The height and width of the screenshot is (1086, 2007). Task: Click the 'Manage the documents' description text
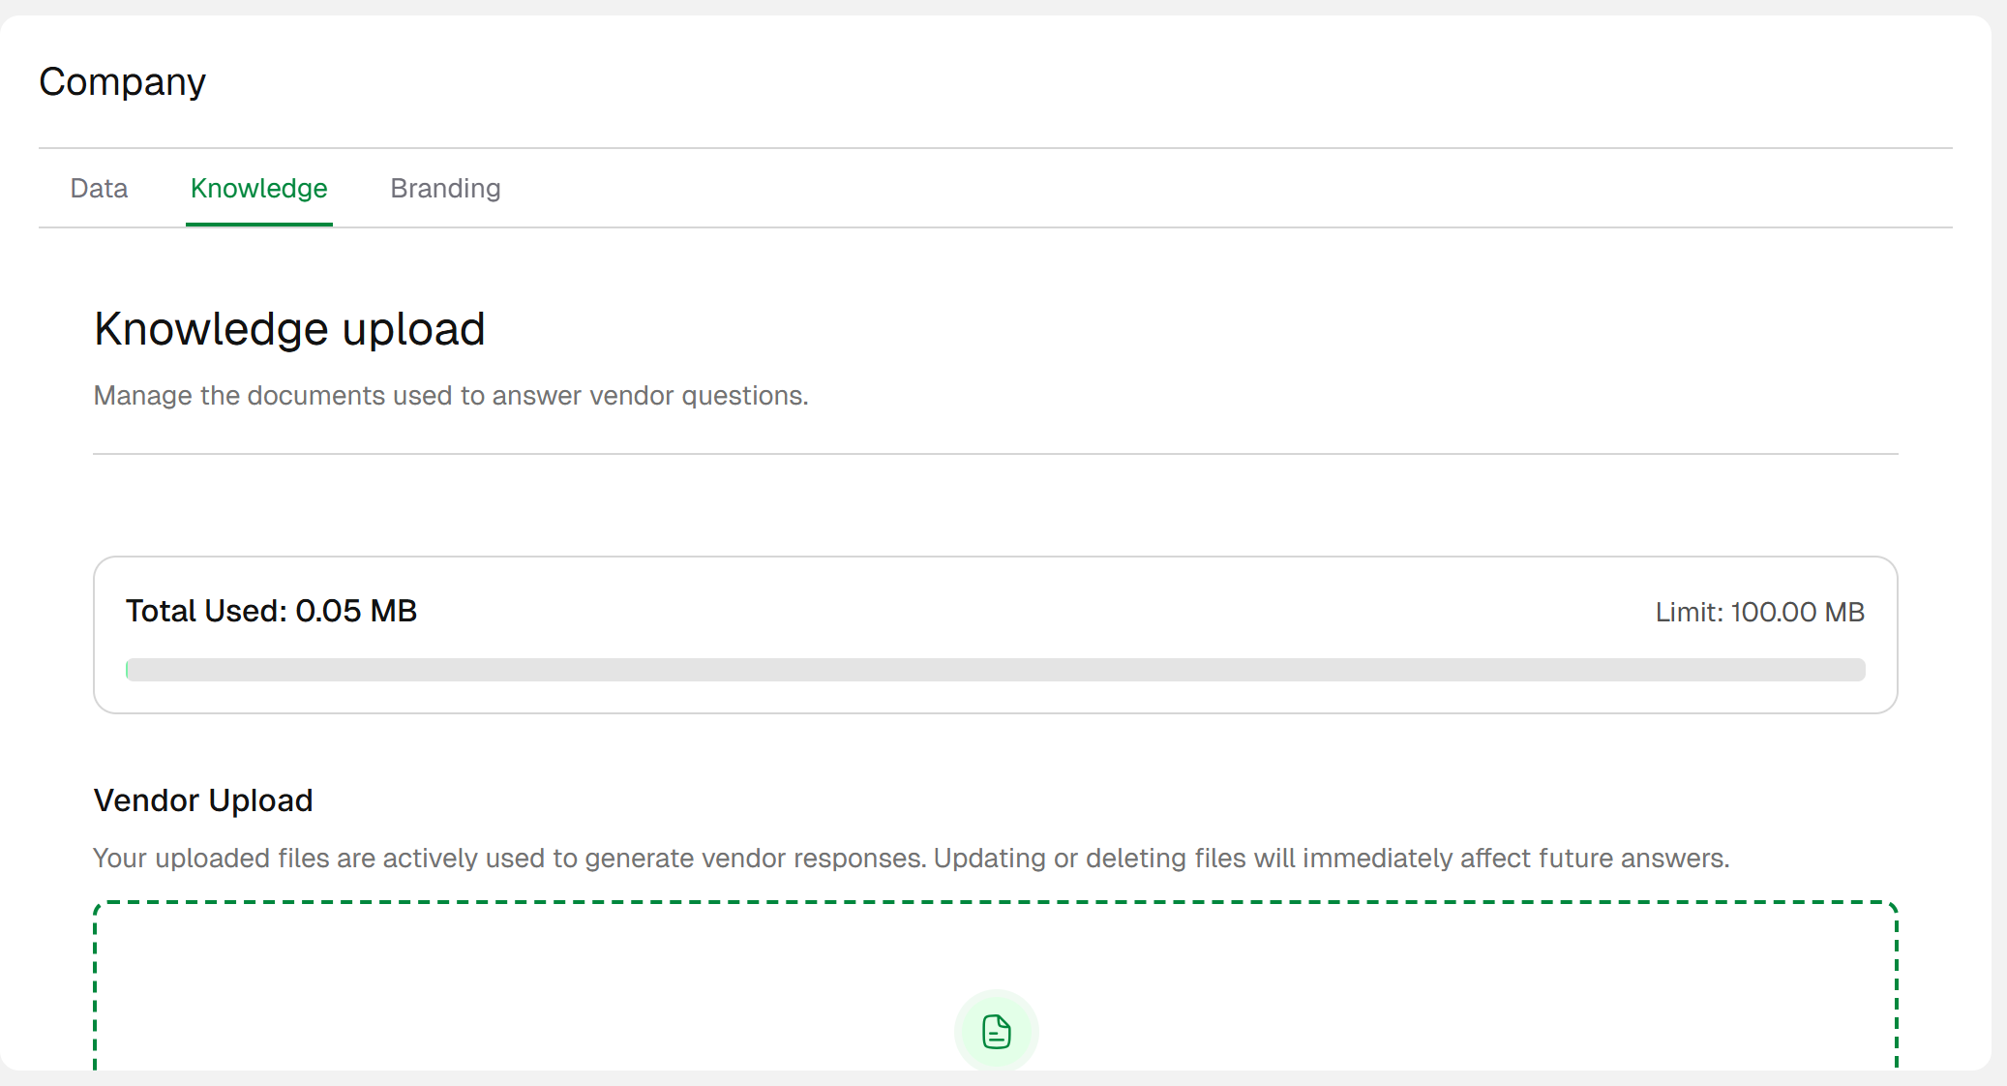click(451, 396)
